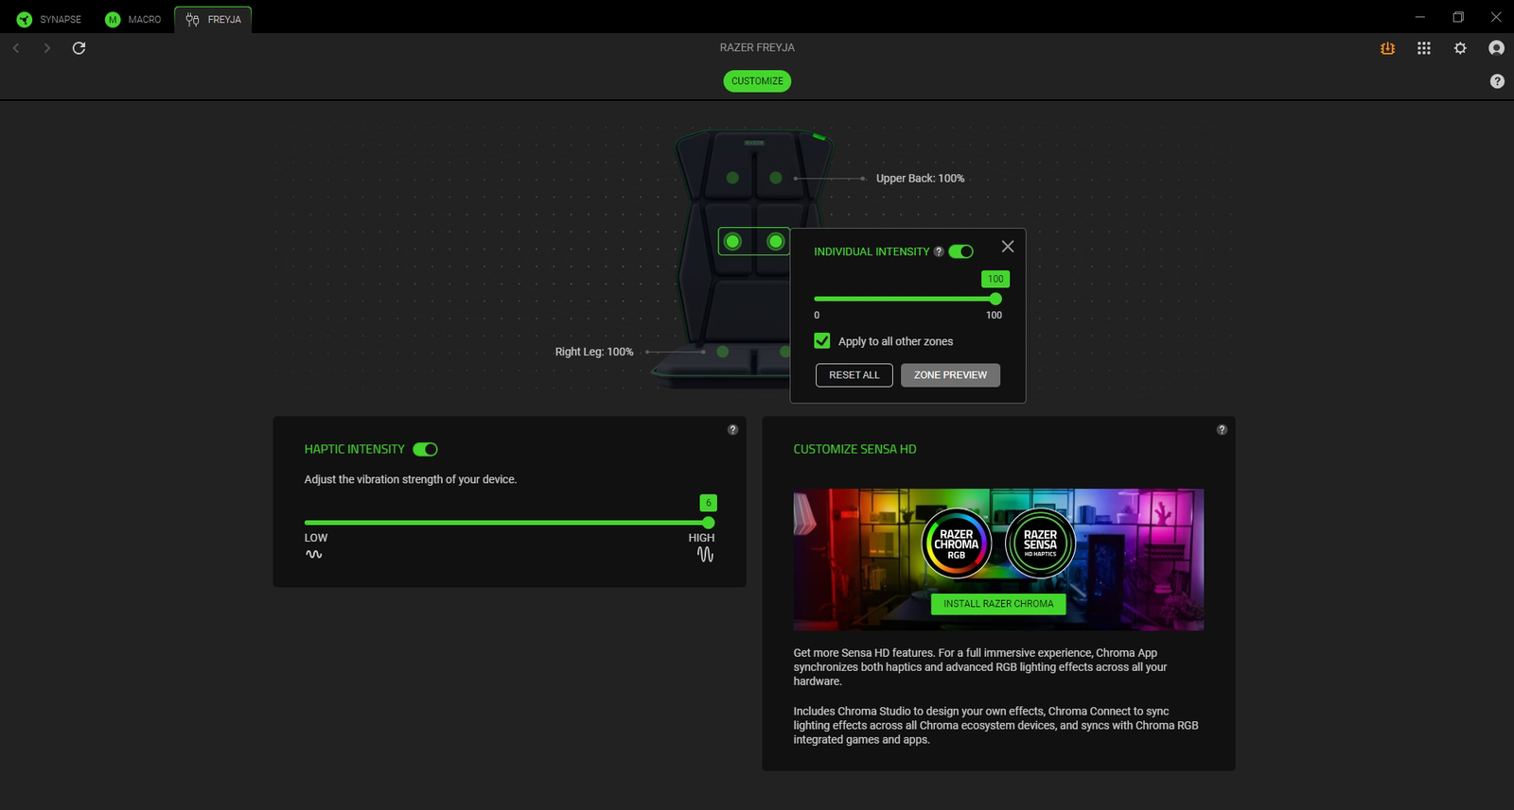Click the Right Leg: 100% label
Viewport: 1514px width, 810px height.
(x=594, y=352)
